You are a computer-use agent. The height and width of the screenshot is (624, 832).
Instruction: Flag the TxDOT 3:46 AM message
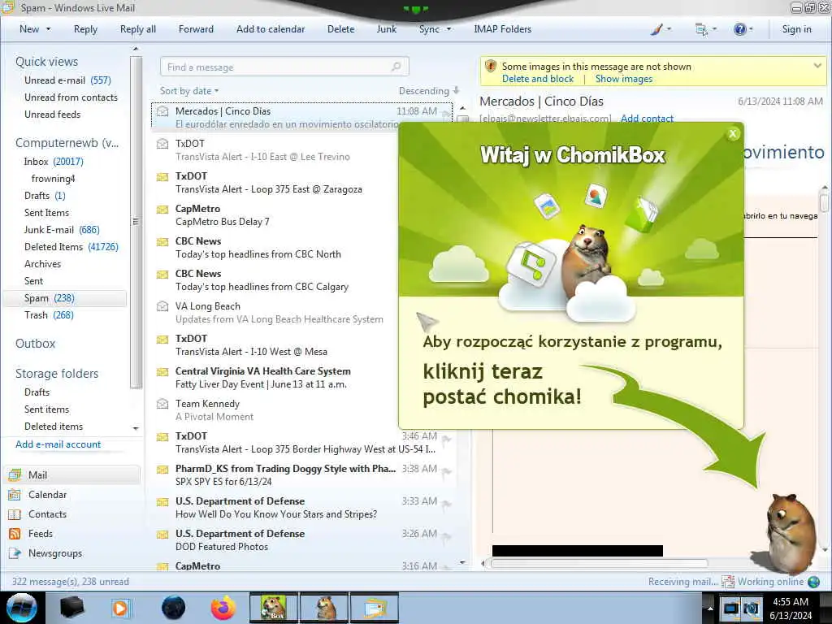(x=447, y=438)
